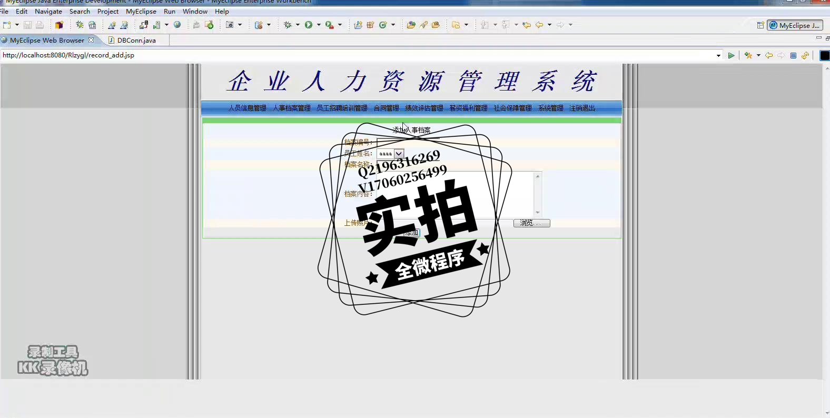The height and width of the screenshot is (418, 830).
Task: Open the Navigate menu
Action: [x=48, y=11]
